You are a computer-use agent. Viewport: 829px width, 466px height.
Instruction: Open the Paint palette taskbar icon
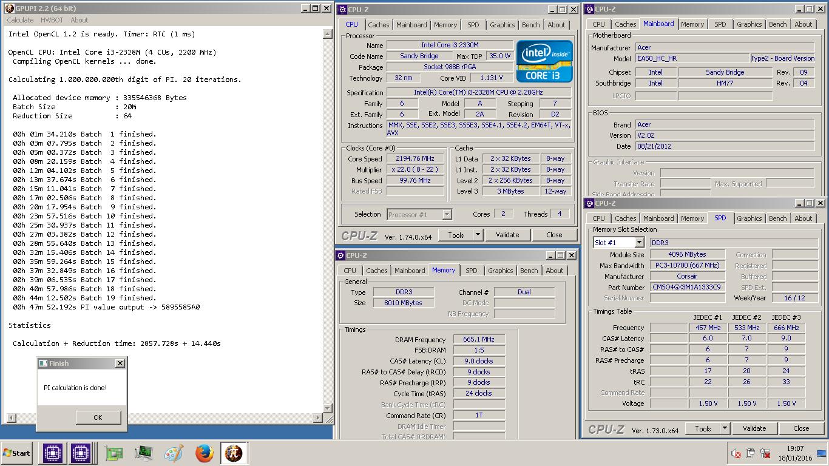click(174, 453)
